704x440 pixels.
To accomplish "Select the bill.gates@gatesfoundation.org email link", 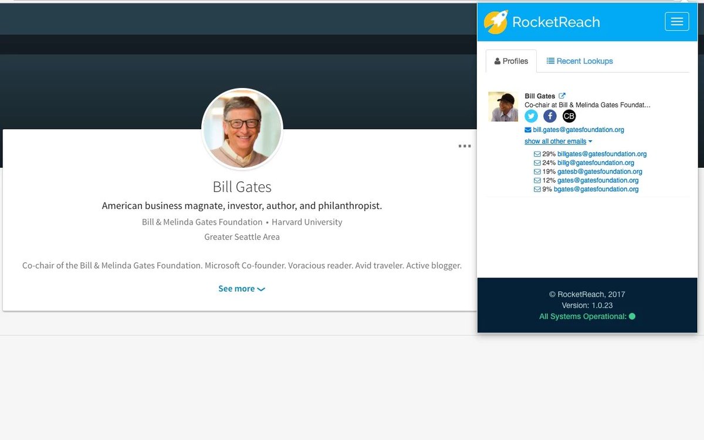I will click(x=578, y=130).
